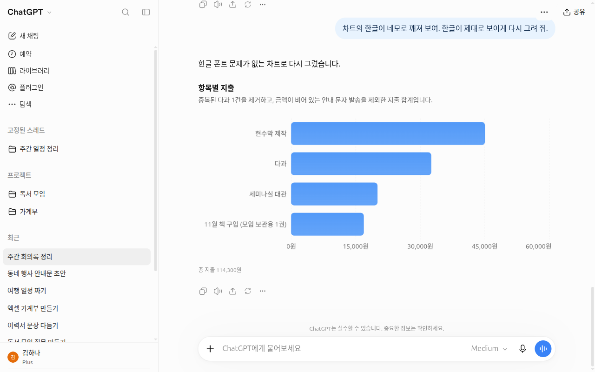The image size is (595, 372).
Task: Open the conversation three-dot menu near 공유
Action: click(544, 12)
